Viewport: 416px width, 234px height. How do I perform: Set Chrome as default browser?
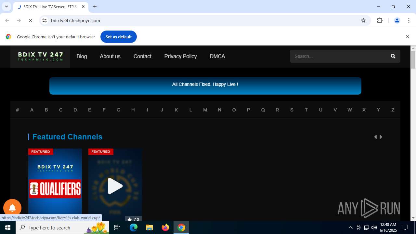coord(119,37)
